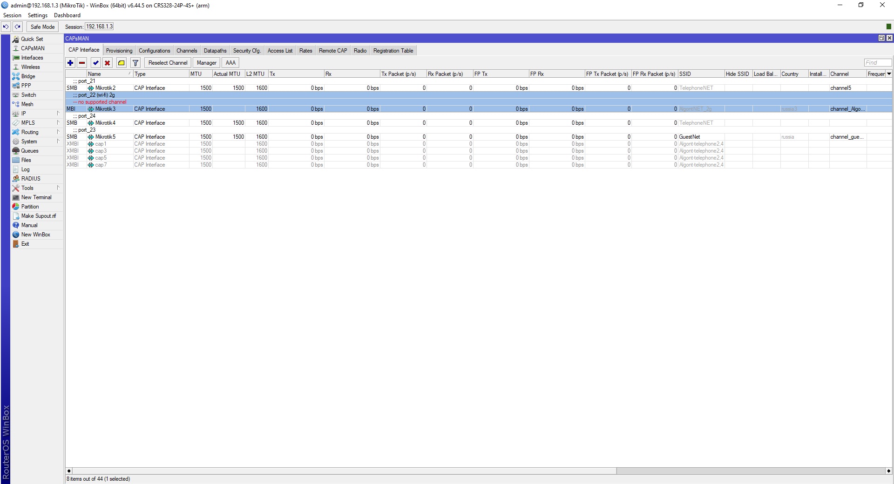Launch New Terminal from the sidebar
Viewport: 894px width, 484px height.
point(37,197)
